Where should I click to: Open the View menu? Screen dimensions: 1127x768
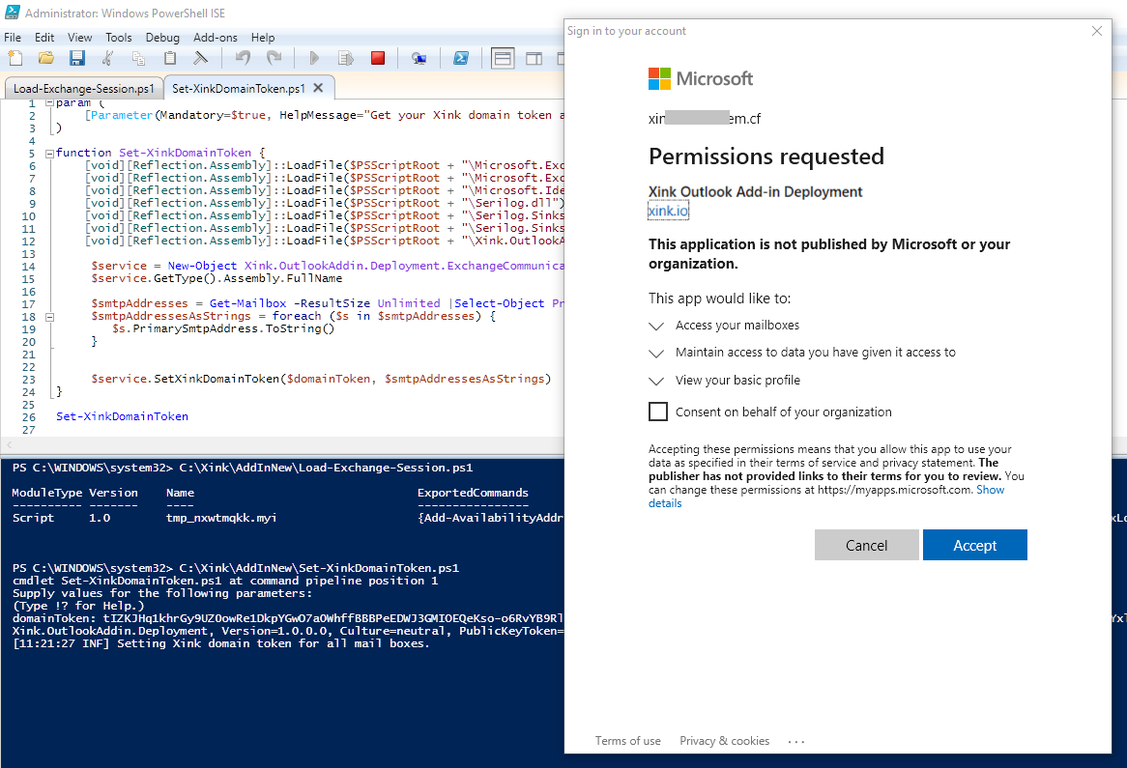pos(80,38)
